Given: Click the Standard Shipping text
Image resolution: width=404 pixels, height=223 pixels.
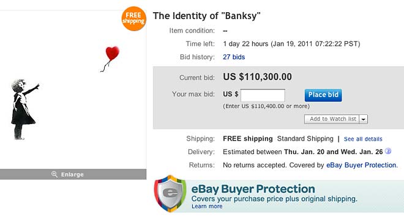Looking at the screenshot, I should (305, 139).
